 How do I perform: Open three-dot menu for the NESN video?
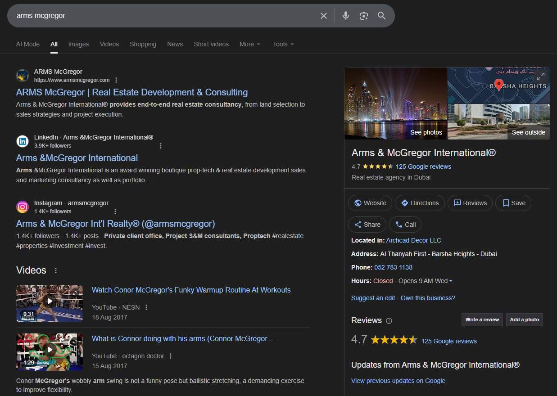[x=146, y=307]
